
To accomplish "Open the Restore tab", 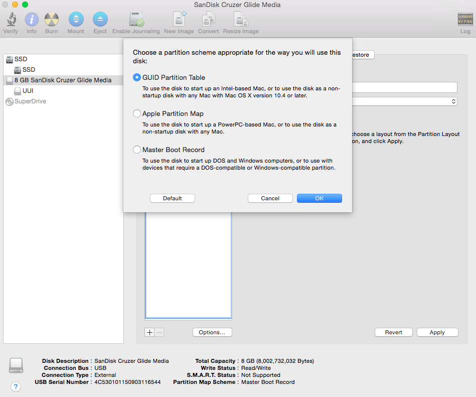I will click(363, 55).
